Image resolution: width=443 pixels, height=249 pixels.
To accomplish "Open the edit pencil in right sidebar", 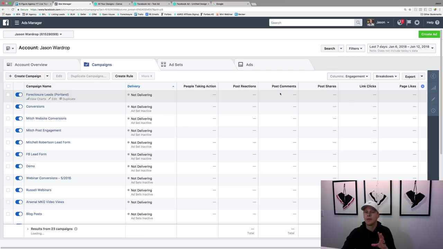I will tap(433, 99).
